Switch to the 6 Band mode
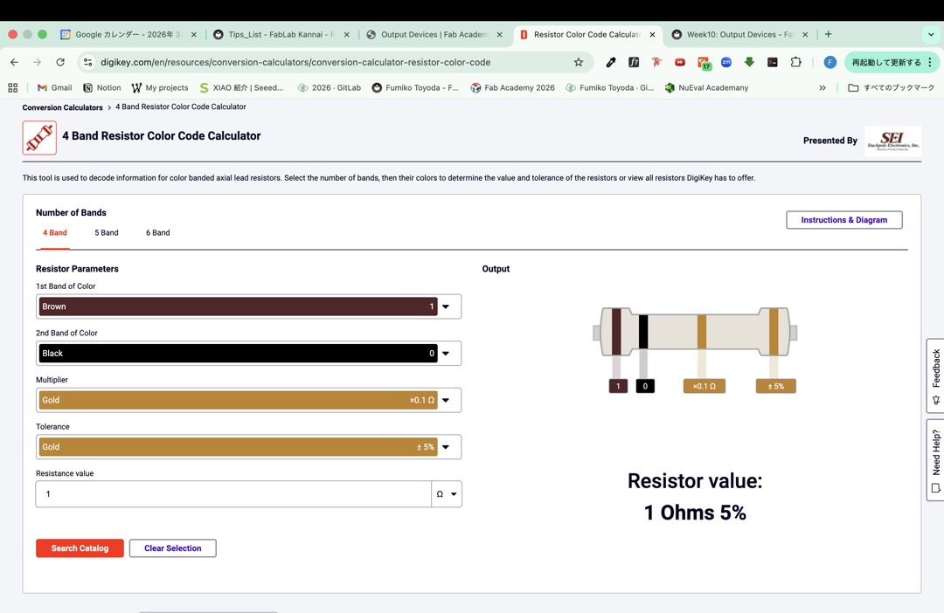Viewport: 944px width, 613px height. click(x=157, y=232)
